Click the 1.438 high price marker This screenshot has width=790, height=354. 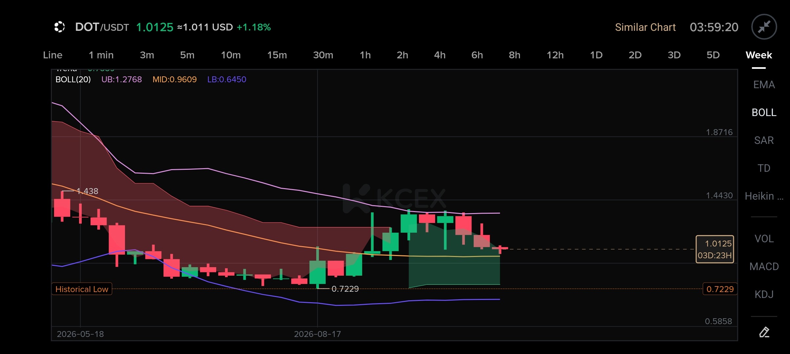click(x=87, y=191)
